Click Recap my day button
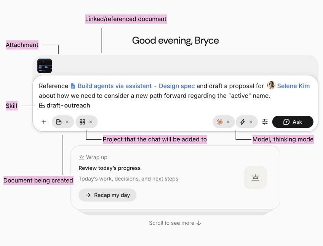The height and width of the screenshot is (246, 323). pos(107,195)
